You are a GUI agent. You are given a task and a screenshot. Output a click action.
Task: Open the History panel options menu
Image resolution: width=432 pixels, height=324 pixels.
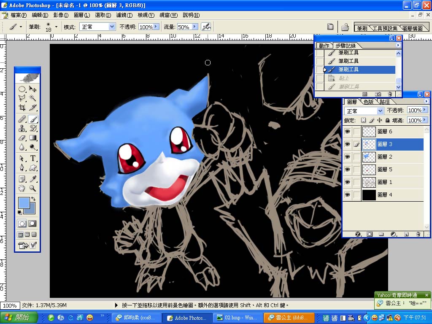(398, 45)
